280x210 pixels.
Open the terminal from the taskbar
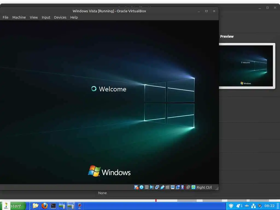(x=53, y=206)
